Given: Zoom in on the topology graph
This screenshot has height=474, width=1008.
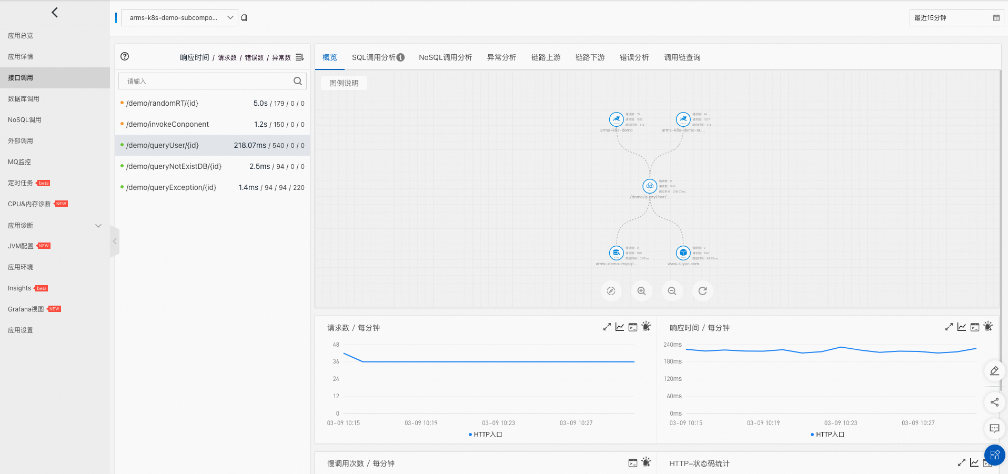Looking at the screenshot, I should (x=642, y=291).
